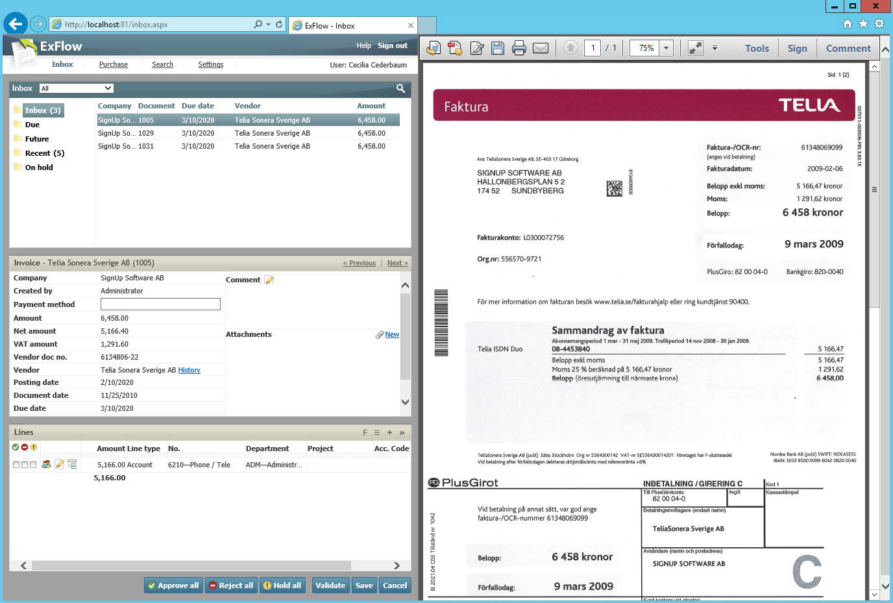Add a New attachment link
The width and height of the screenshot is (893, 603).
click(392, 334)
